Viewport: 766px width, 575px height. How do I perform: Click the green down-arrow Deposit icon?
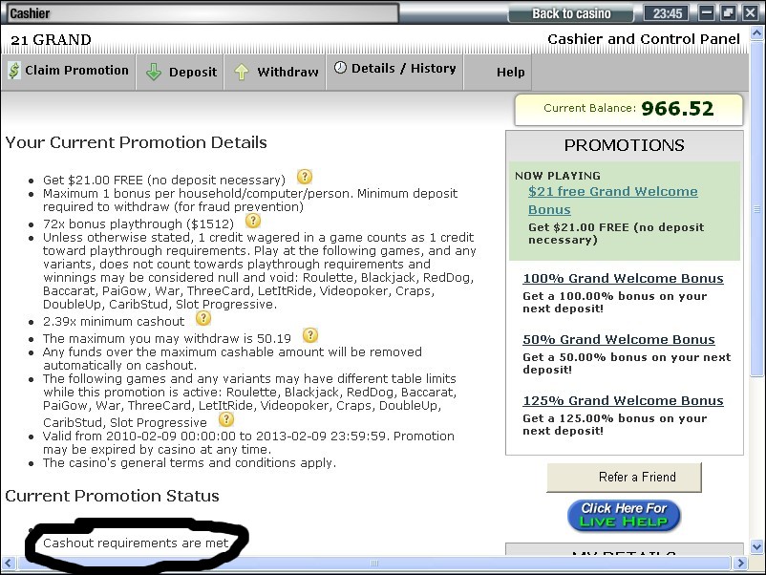tap(154, 72)
